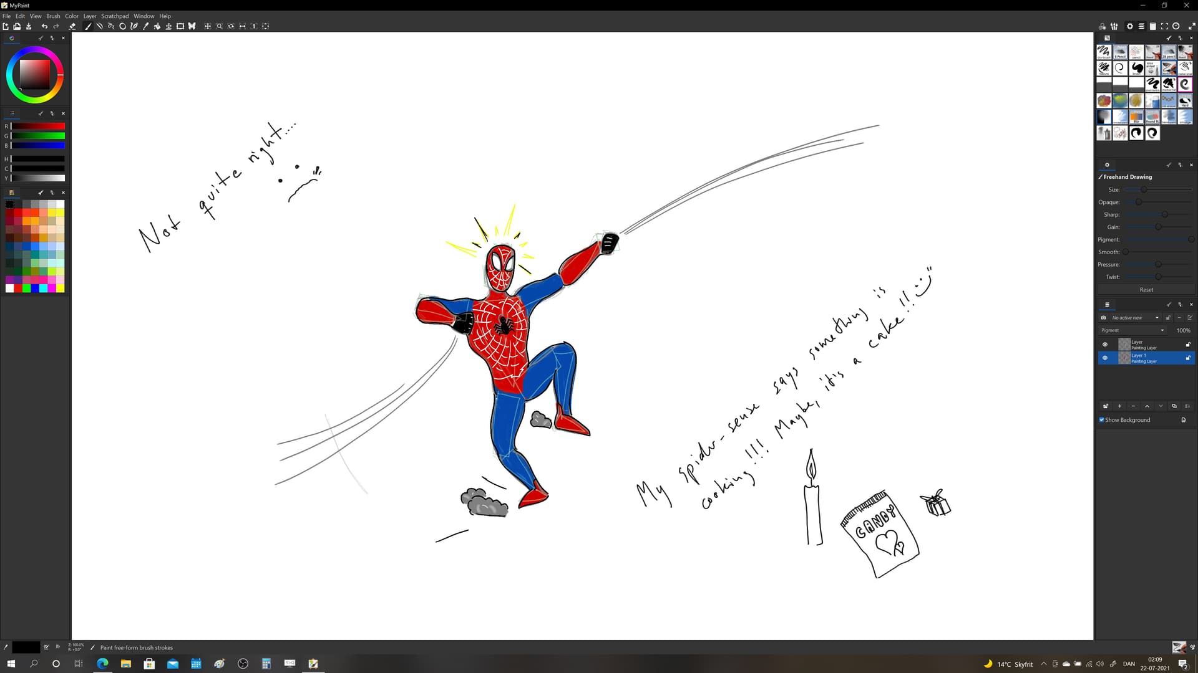Move layer down with down arrow
Viewport: 1198px width, 673px height.
pos(1161,406)
